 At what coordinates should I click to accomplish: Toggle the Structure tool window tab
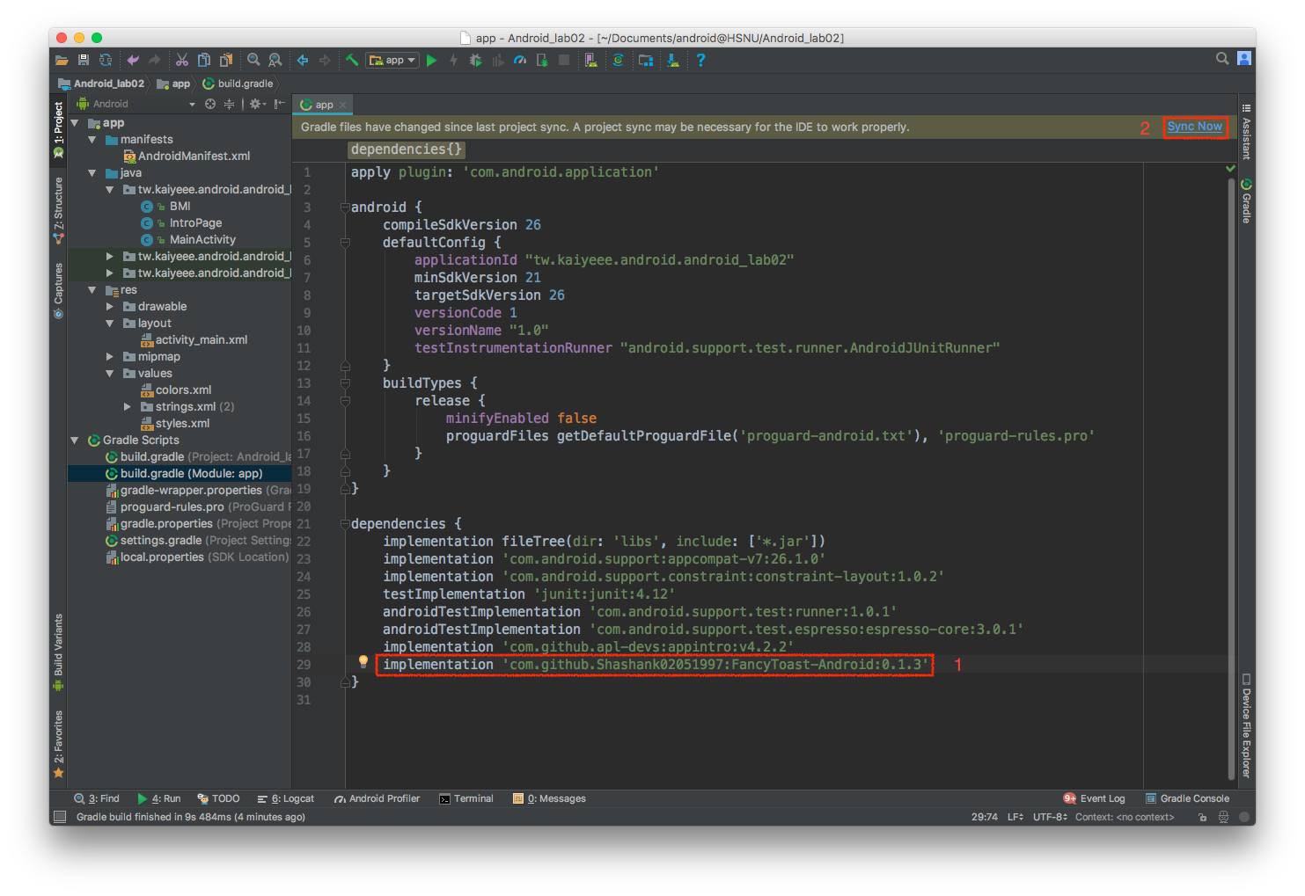(x=58, y=211)
